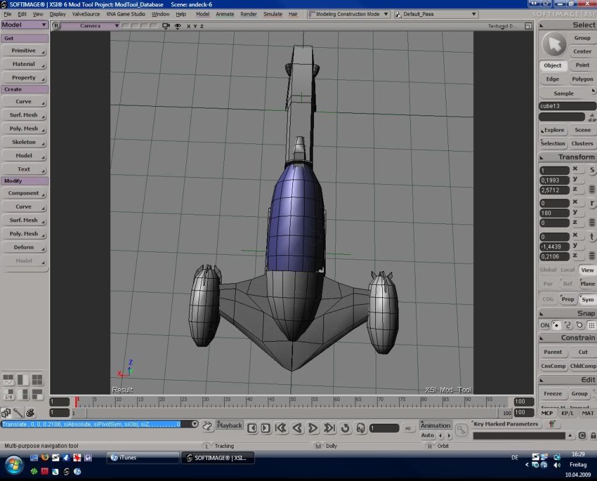Open the Camera view dropdown
597x481 pixels.
90,26
